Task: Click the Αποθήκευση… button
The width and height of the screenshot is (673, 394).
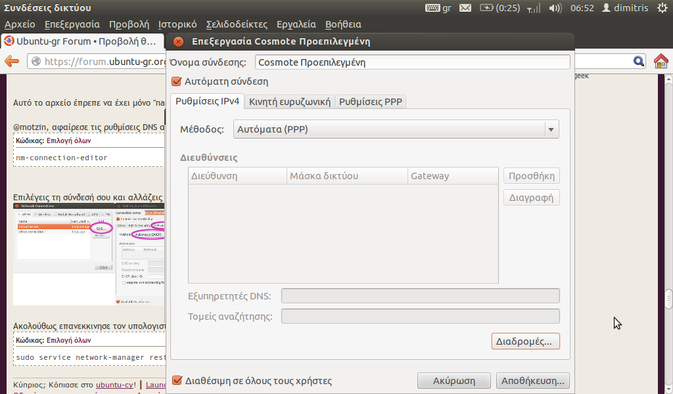Action: click(532, 381)
